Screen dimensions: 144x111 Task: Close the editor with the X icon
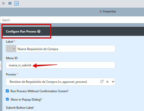3,3
